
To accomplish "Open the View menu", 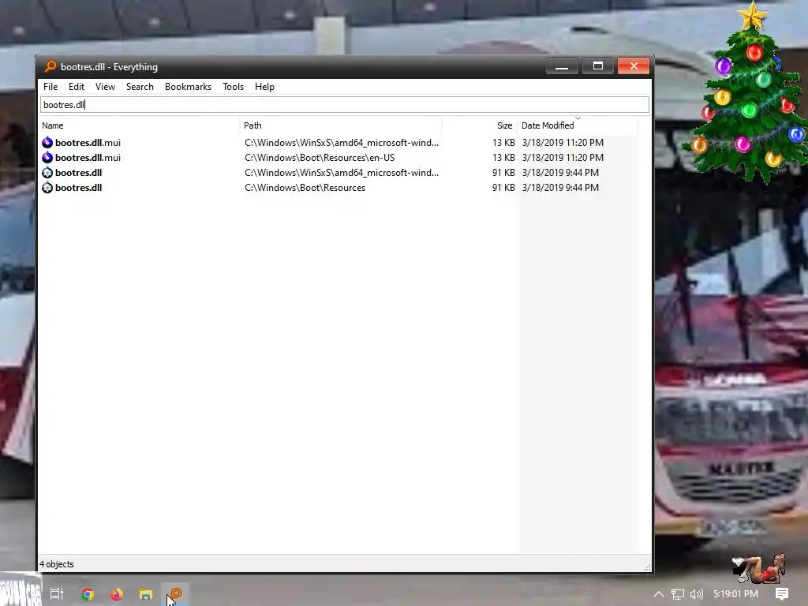I will point(105,87).
